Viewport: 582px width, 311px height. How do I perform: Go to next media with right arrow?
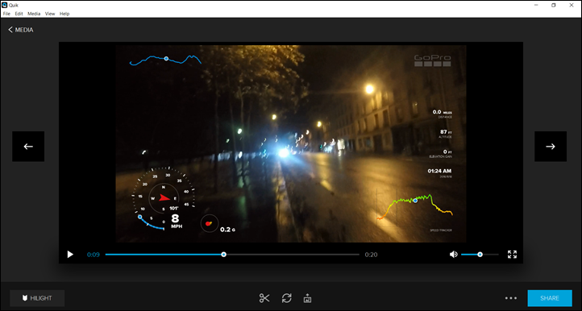(551, 146)
